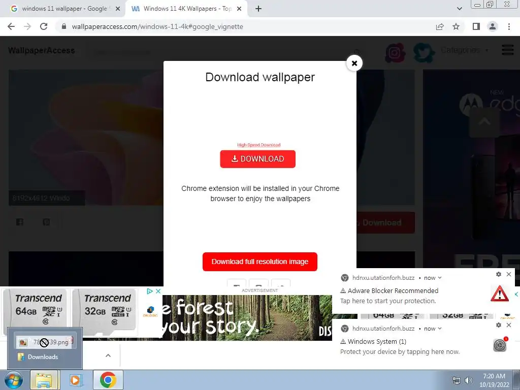The height and width of the screenshot is (390, 520).
Task: Open Chrome three-dot menu
Action: point(509,26)
